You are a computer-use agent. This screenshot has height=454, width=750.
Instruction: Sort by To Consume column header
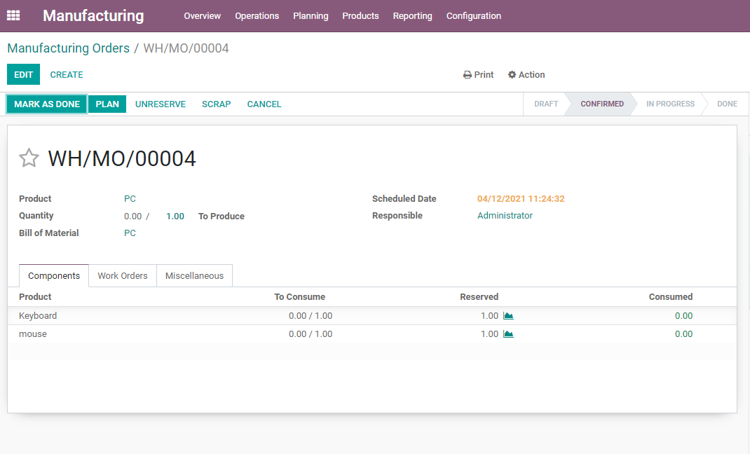299,297
